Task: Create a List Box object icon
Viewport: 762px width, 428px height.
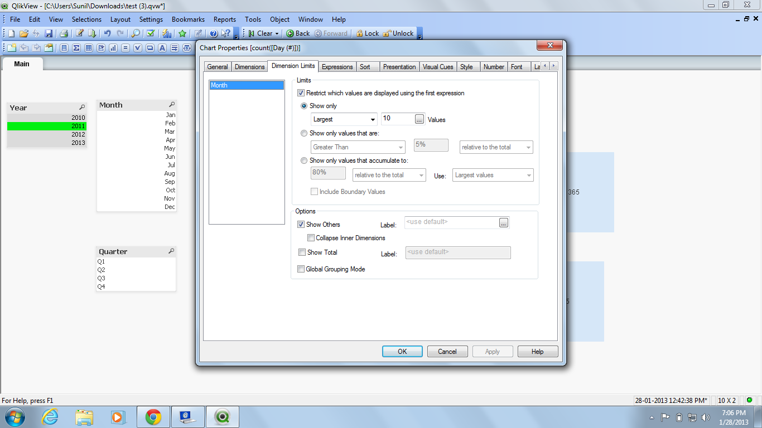Action: pos(64,48)
